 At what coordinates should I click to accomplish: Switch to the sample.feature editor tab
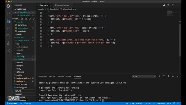(x=63, y=5)
